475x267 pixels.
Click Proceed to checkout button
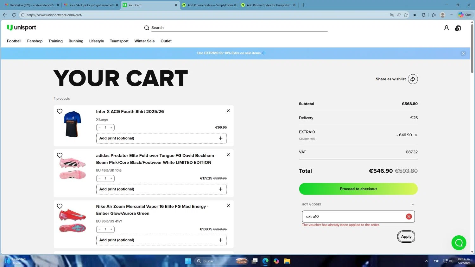pyautogui.click(x=358, y=189)
